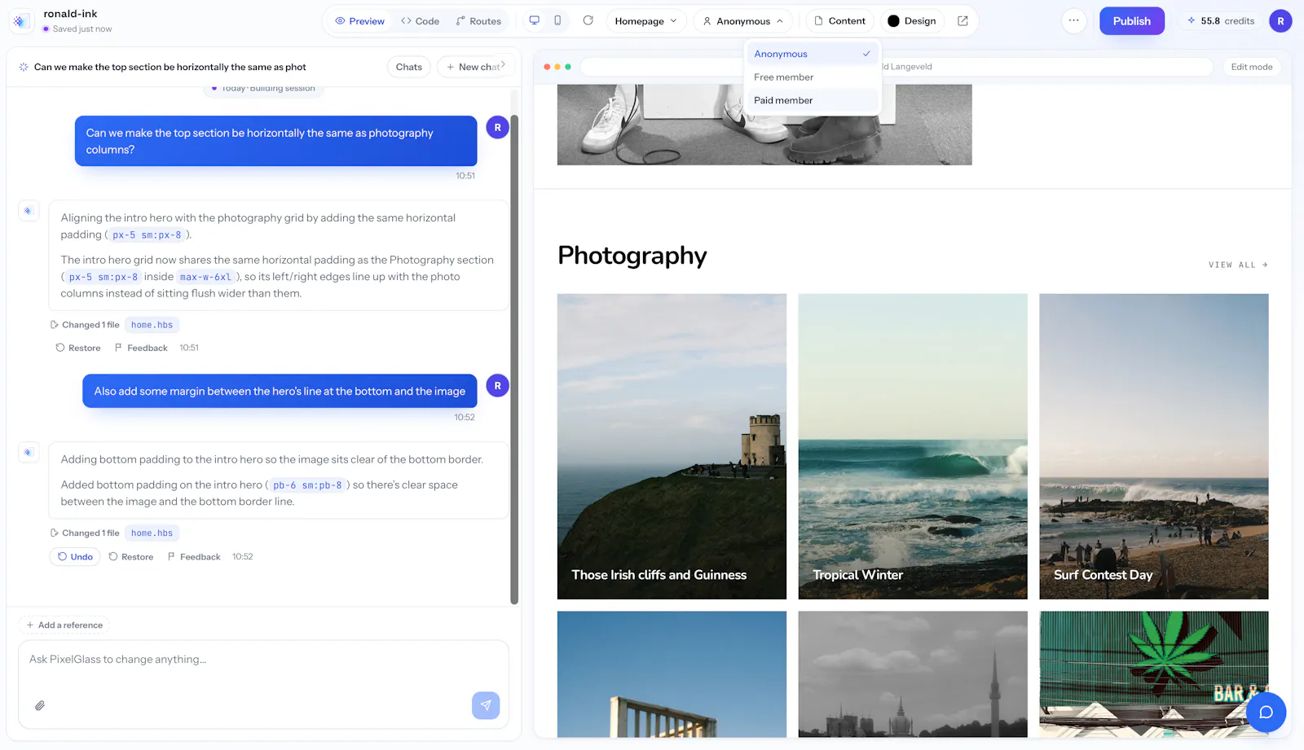Expand chat header with chevron arrow

[503, 65]
